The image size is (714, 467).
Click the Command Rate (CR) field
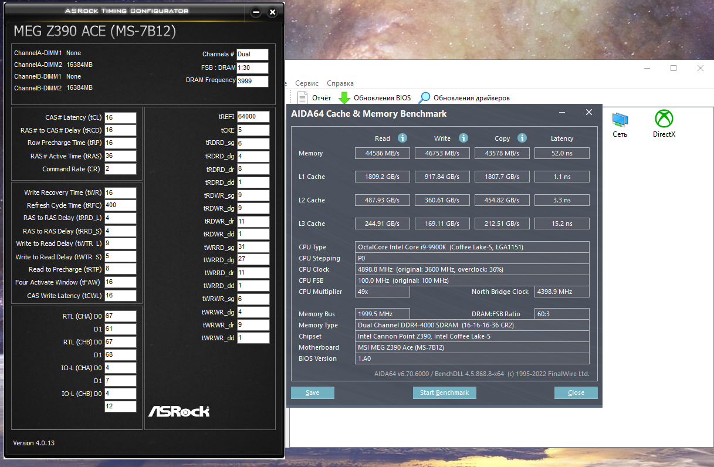[120, 169]
